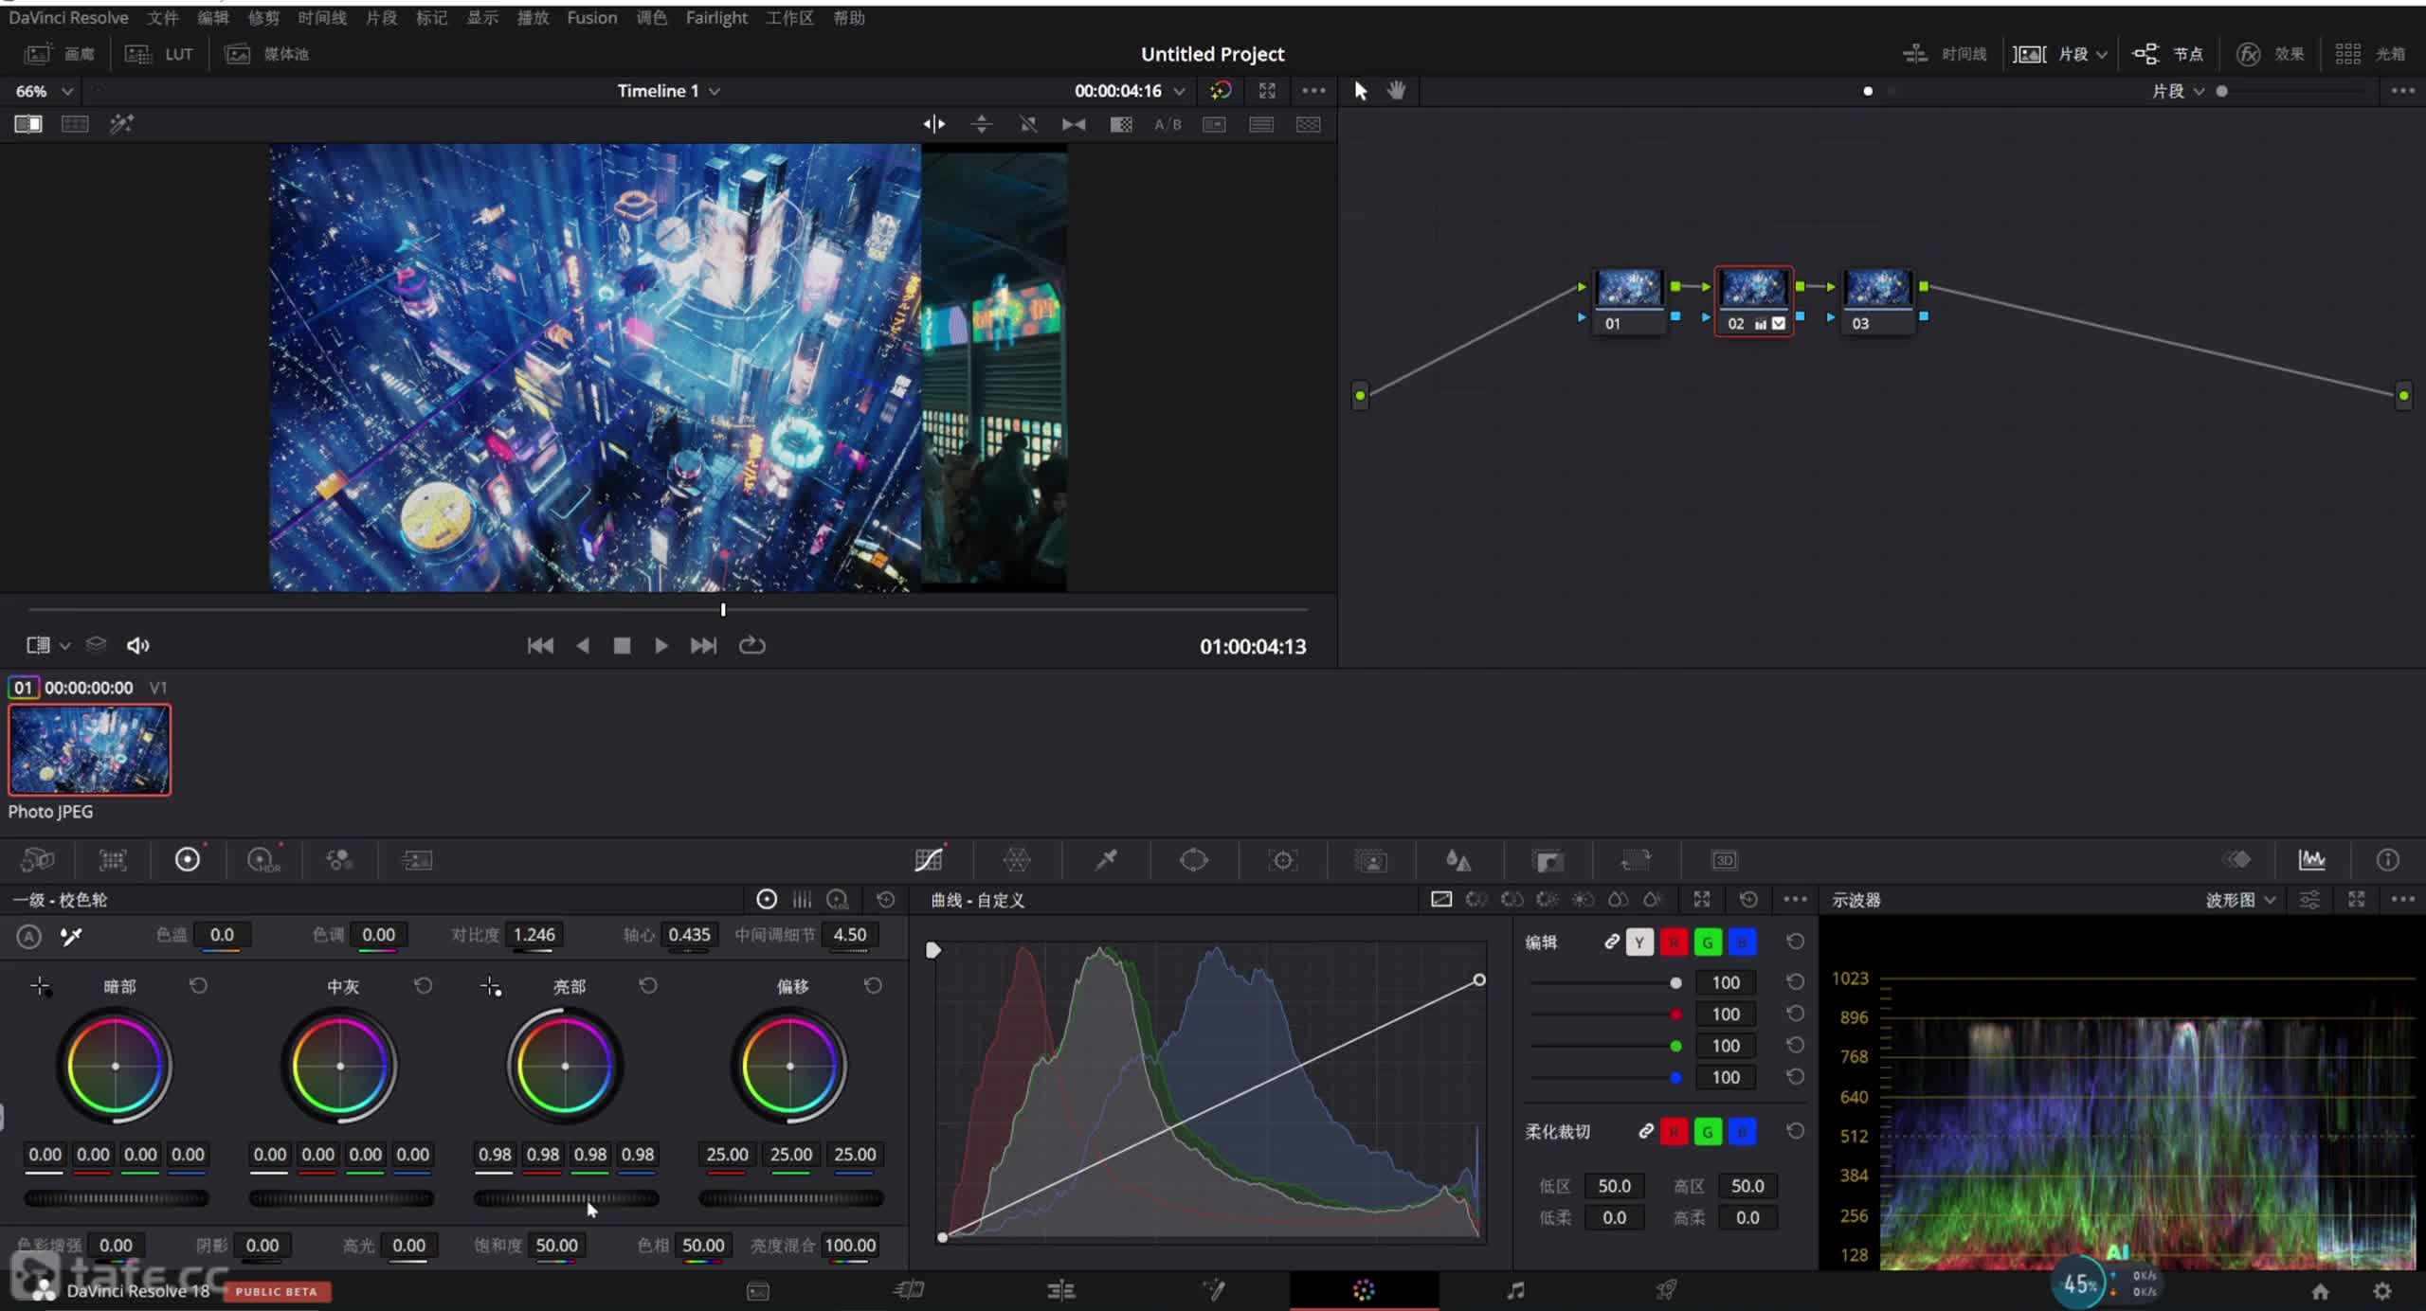Viewport: 2426px width, 1311px height.
Task: Toggle the image wipe split view
Action: tap(27, 123)
